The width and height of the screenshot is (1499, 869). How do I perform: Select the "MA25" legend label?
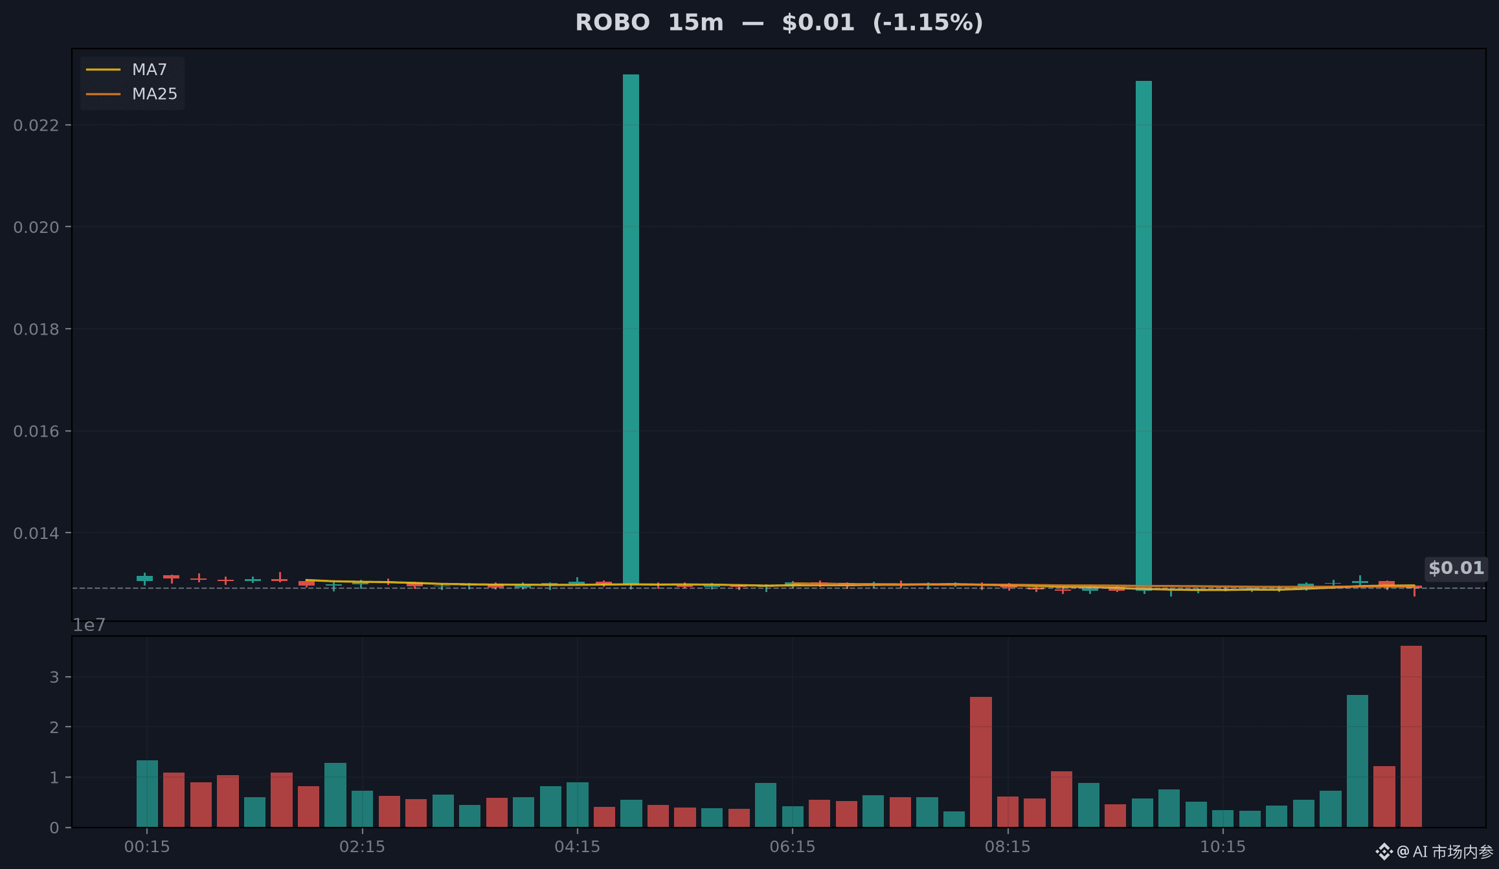(155, 94)
